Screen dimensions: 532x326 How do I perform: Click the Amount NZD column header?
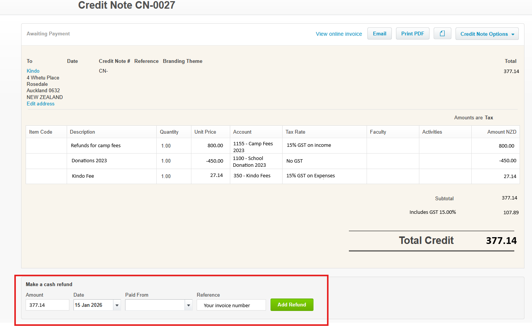click(501, 132)
